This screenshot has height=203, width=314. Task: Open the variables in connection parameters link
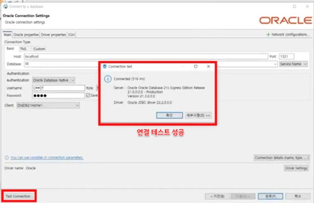[47, 157]
